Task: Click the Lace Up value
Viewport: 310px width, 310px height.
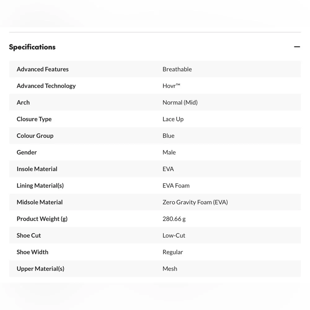Action: click(x=173, y=119)
